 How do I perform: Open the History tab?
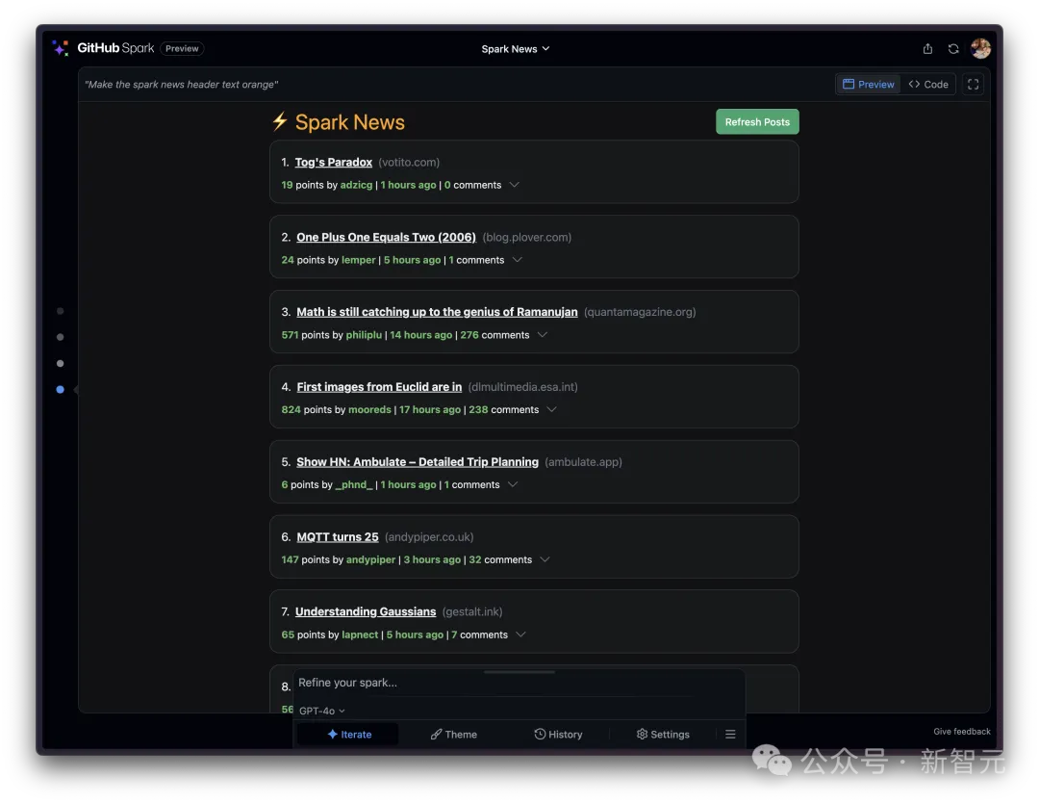click(558, 734)
